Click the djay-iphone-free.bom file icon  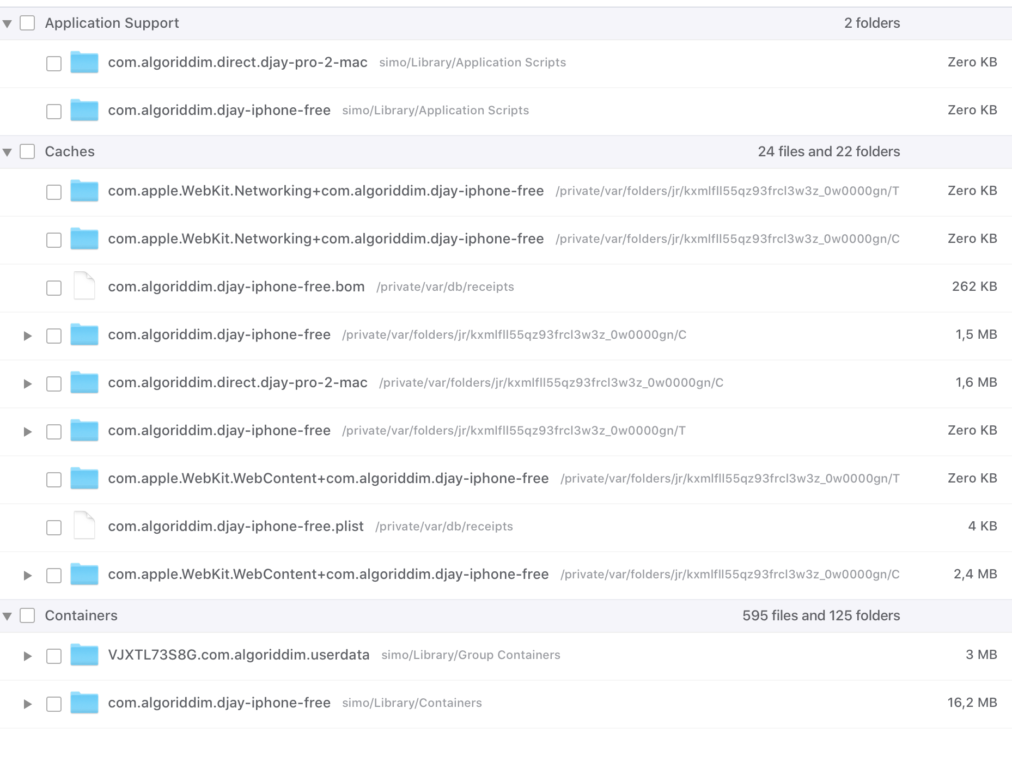84,286
